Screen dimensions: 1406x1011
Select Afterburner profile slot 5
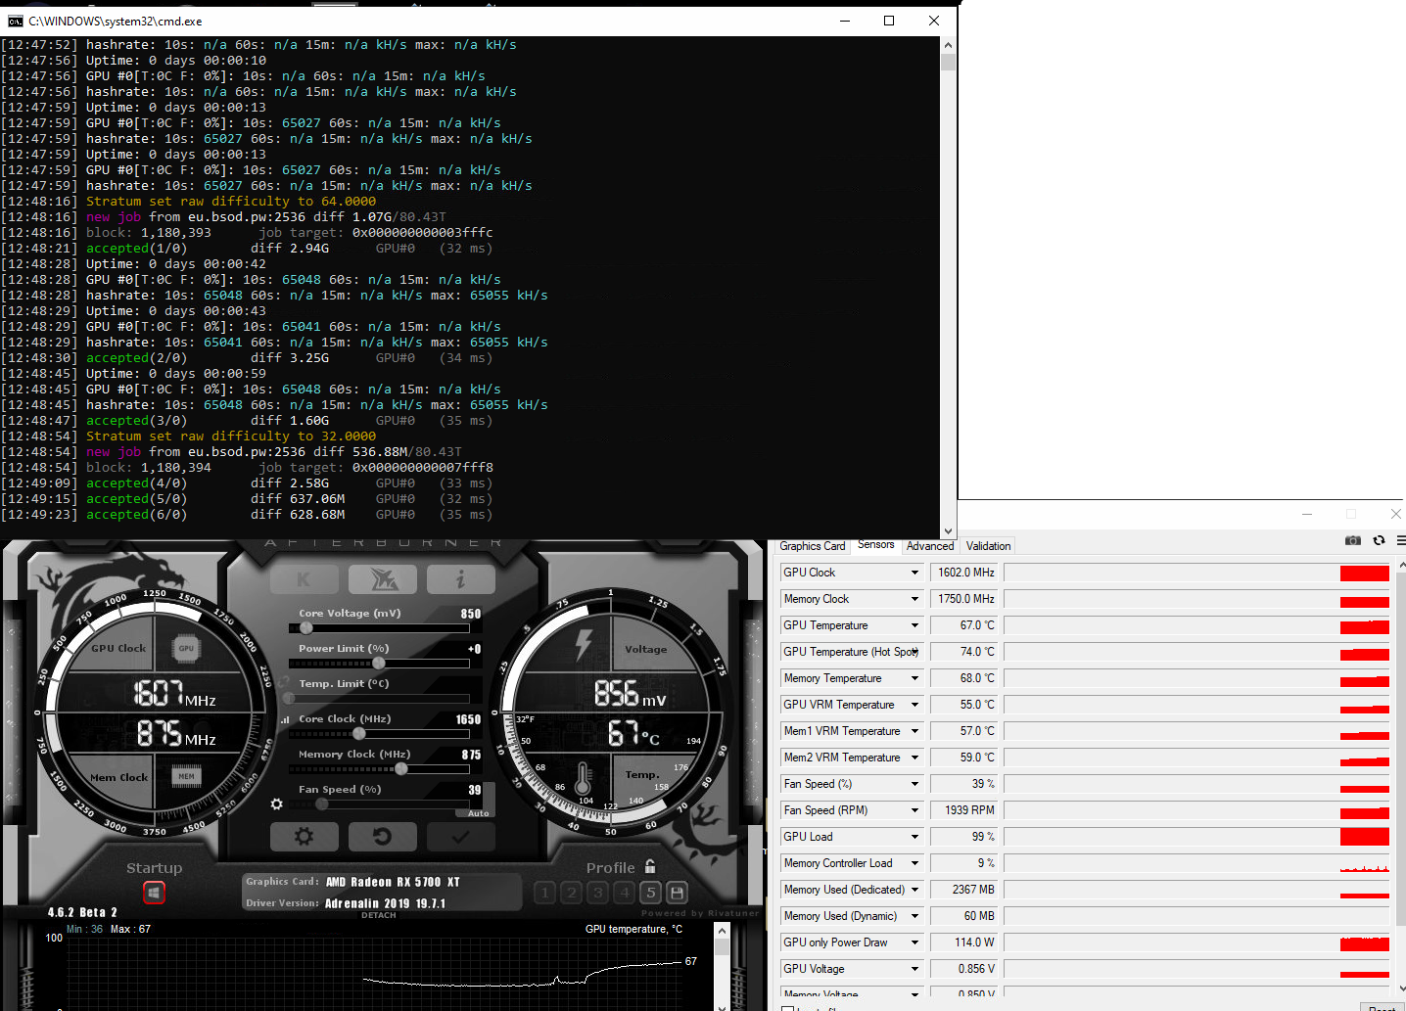(x=650, y=892)
